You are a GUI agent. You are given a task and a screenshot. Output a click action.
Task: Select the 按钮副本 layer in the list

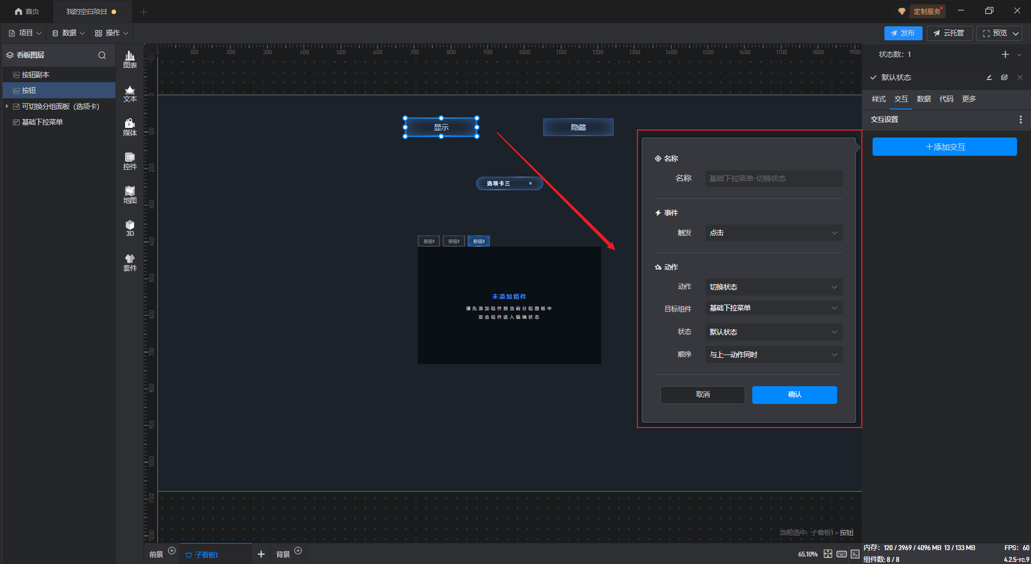tap(35, 75)
